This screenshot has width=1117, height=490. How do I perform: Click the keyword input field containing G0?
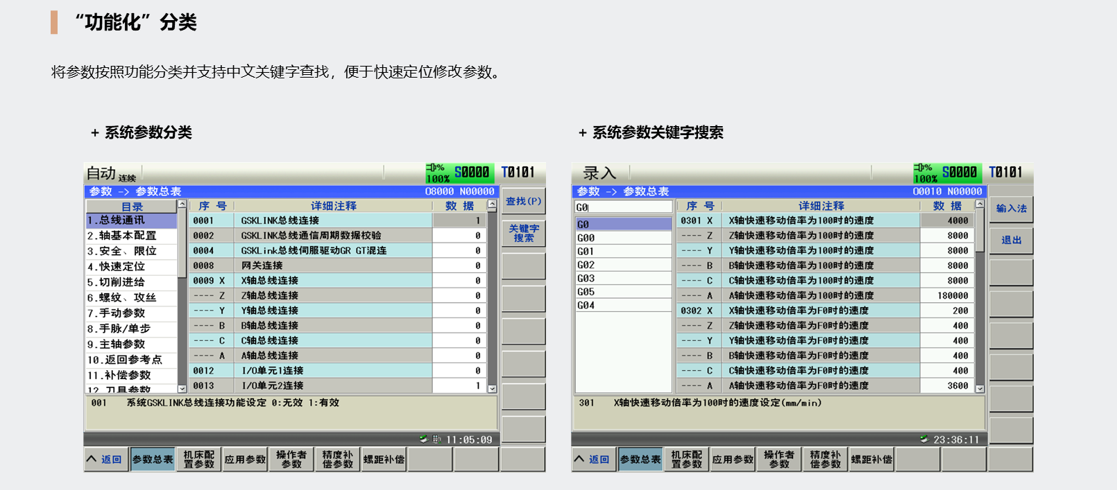(x=623, y=207)
